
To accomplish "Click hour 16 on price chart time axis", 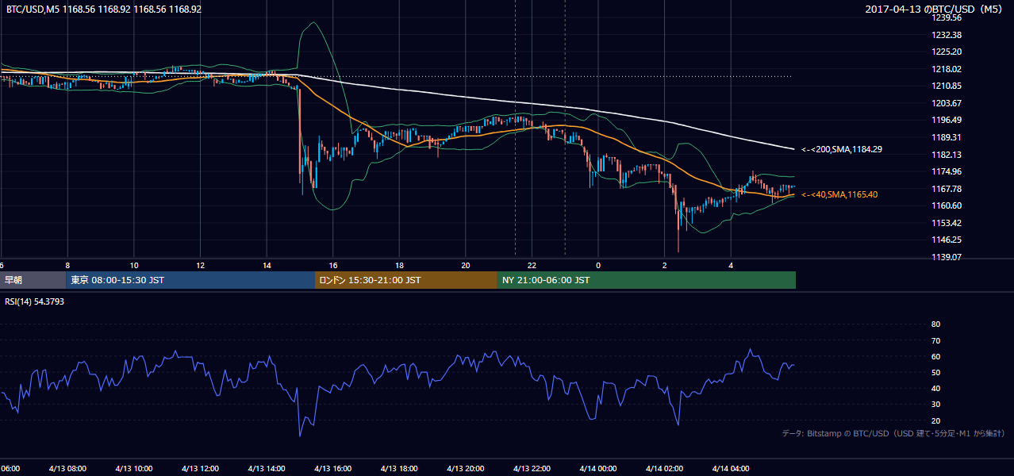I will click(x=333, y=265).
